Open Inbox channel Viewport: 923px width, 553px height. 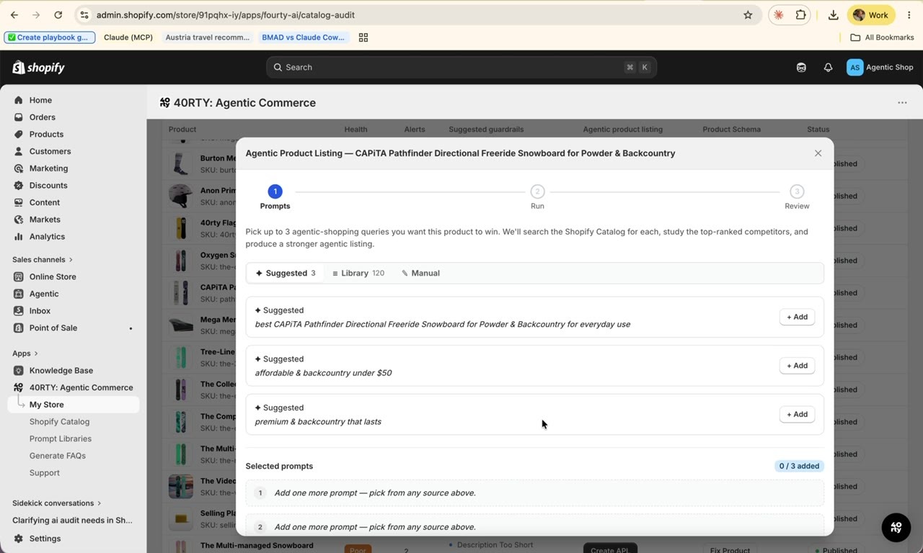point(40,311)
